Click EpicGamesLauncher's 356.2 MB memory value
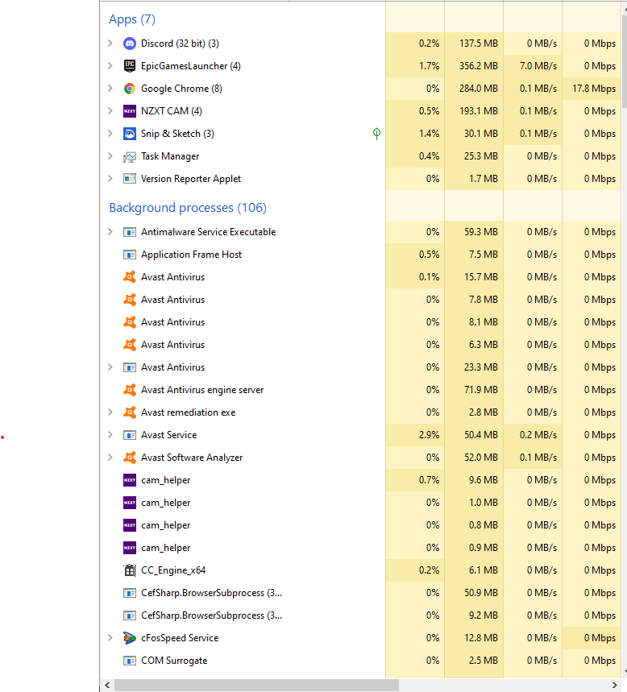The height and width of the screenshot is (692, 627). click(478, 66)
